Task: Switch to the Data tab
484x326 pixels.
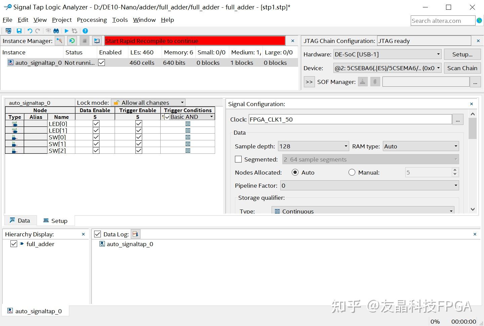Action: (20, 220)
